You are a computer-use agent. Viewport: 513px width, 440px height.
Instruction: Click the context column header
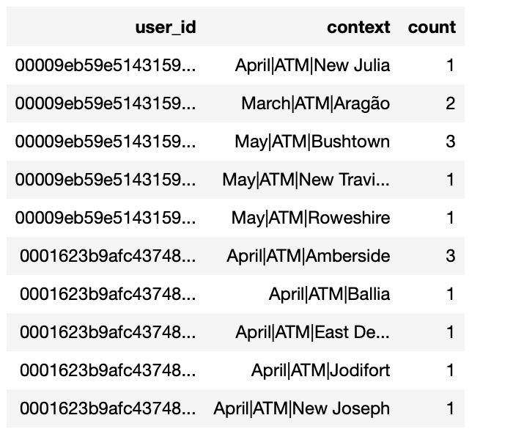tap(358, 28)
